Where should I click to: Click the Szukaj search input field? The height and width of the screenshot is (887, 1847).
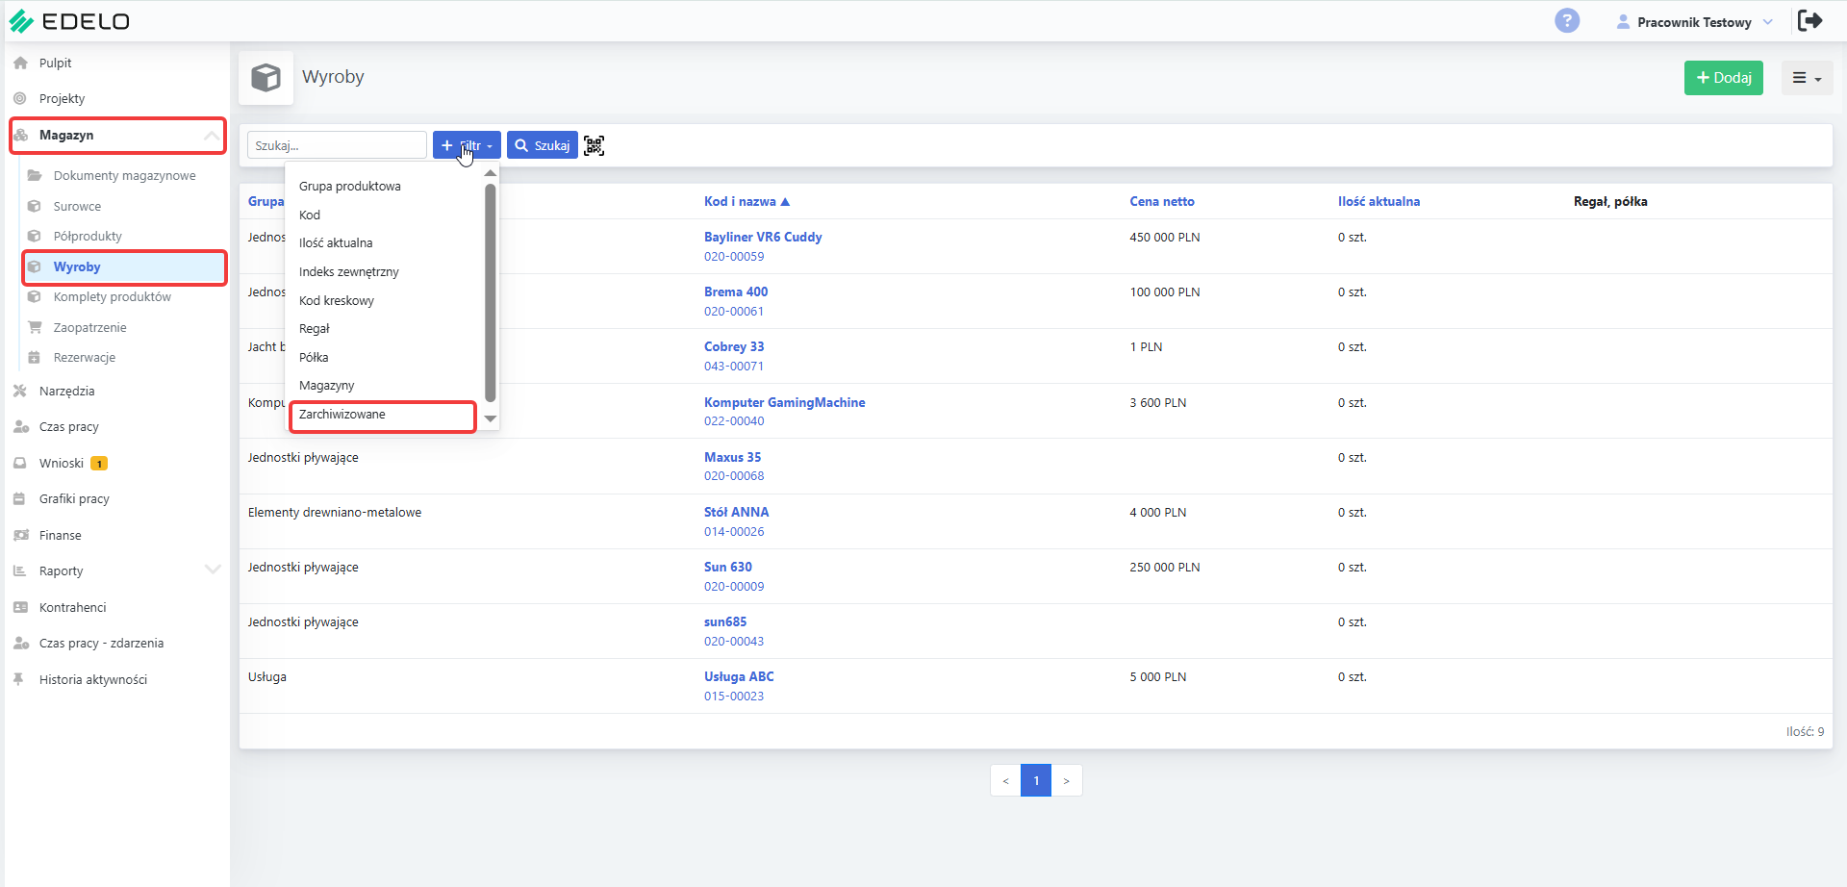click(337, 145)
